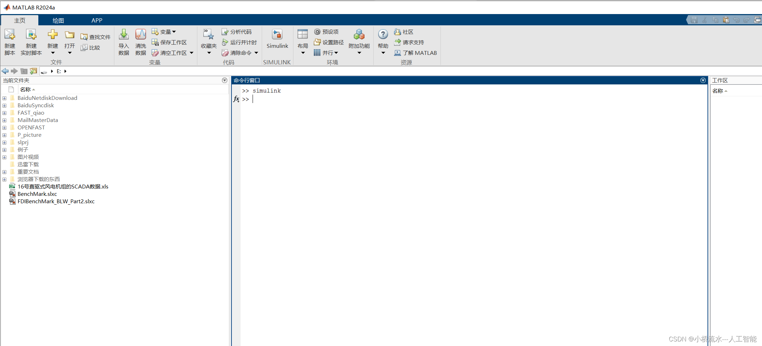The image size is (762, 346).
Task: Click 清除命令 clear commands
Action: click(x=237, y=53)
